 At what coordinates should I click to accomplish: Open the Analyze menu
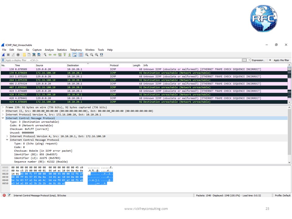(x=49, y=50)
